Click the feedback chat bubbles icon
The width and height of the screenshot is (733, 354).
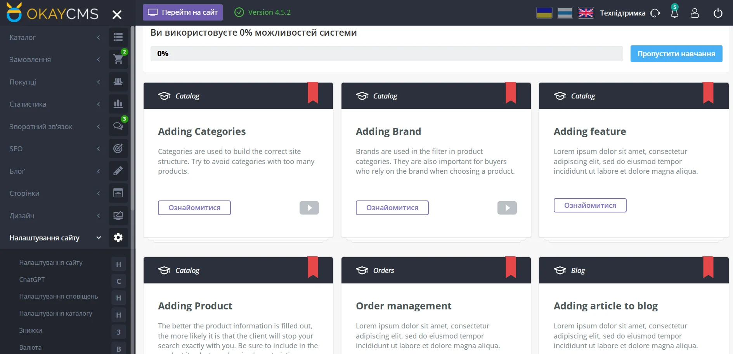118,126
